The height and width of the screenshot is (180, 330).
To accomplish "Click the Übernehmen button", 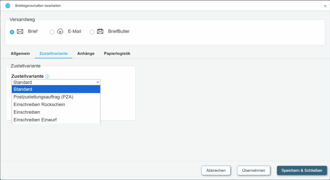I will [253, 170].
